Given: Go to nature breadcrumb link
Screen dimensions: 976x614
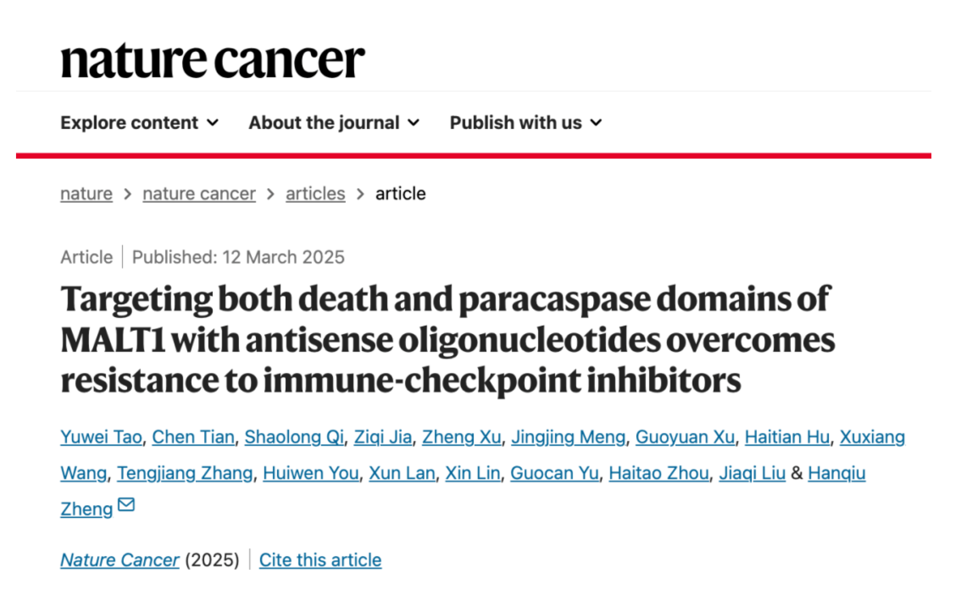Looking at the screenshot, I should pyautogui.click(x=86, y=194).
